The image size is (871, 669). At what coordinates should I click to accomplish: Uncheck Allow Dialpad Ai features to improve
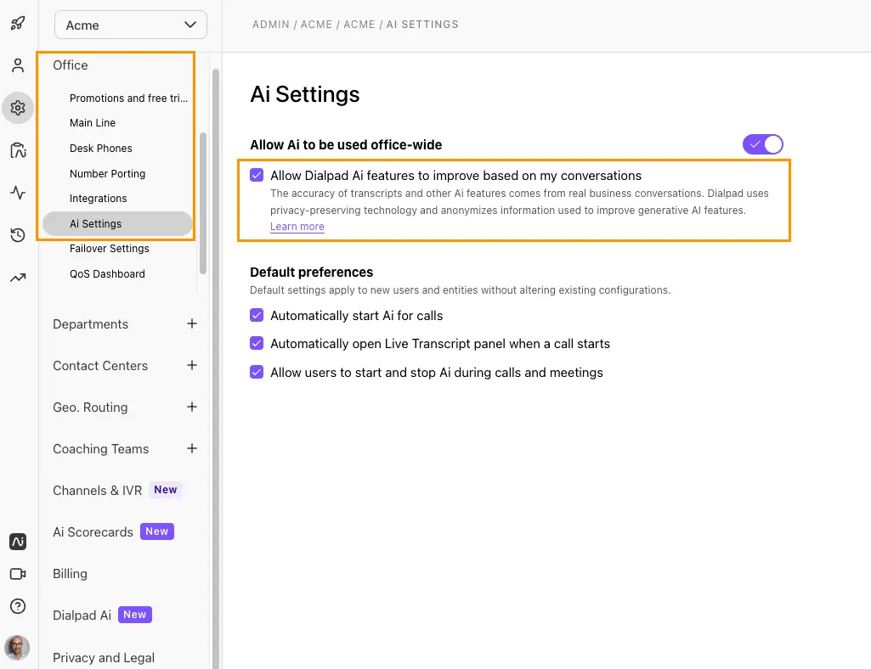pyautogui.click(x=257, y=175)
